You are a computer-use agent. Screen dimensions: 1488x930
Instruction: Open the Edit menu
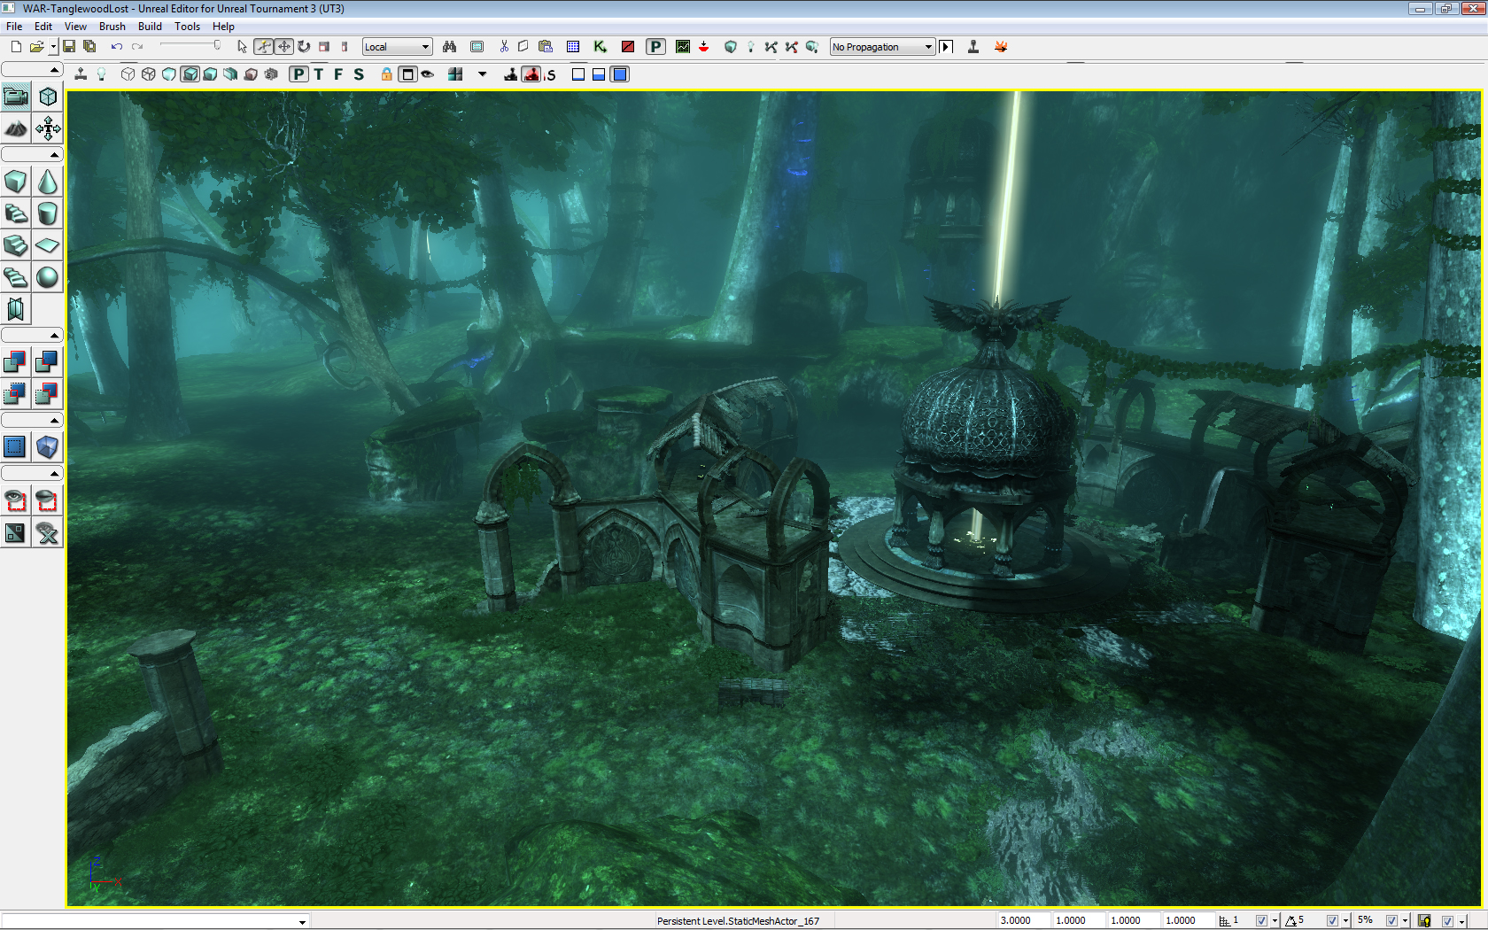pos(43,27)
